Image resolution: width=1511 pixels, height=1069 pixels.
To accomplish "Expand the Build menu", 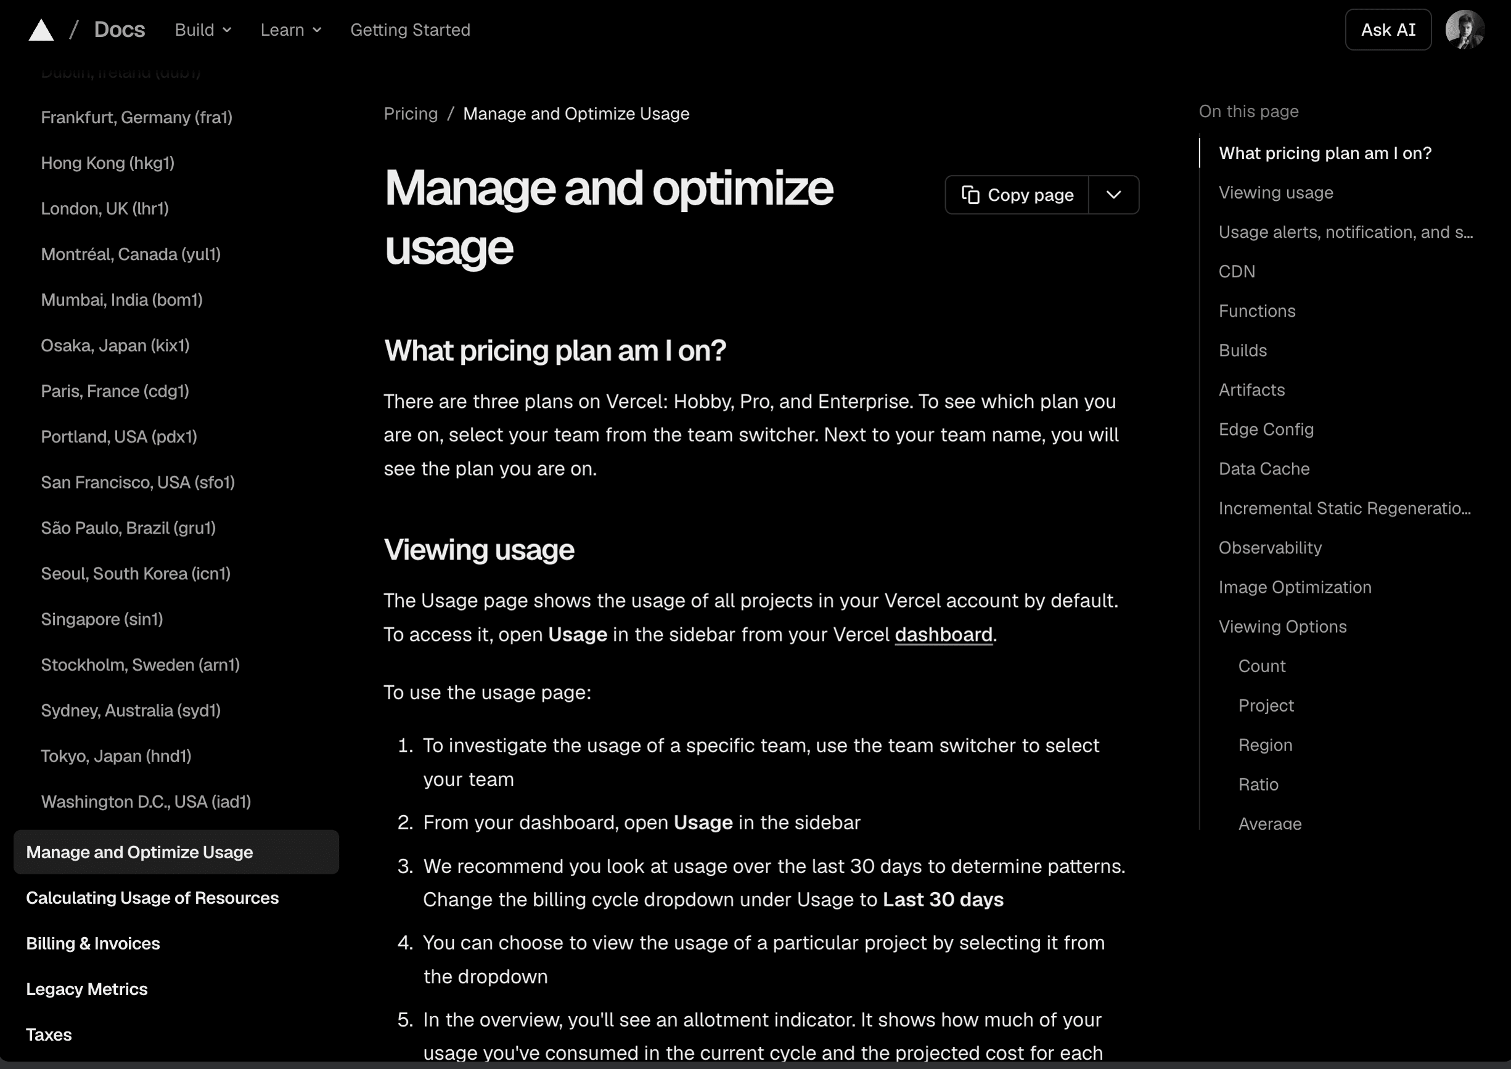I will click(203, 30).
